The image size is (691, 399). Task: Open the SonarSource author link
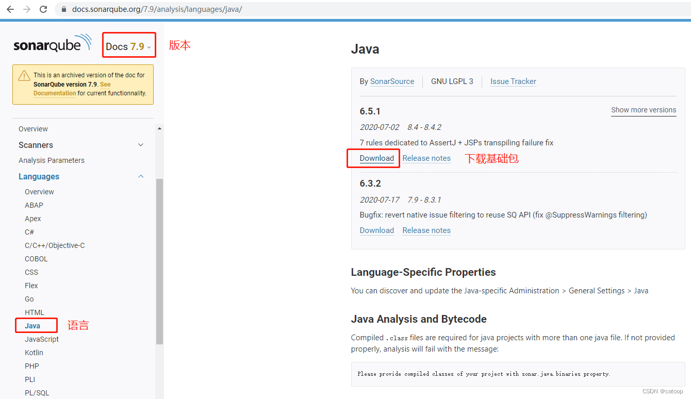click(x=392, y=81)
